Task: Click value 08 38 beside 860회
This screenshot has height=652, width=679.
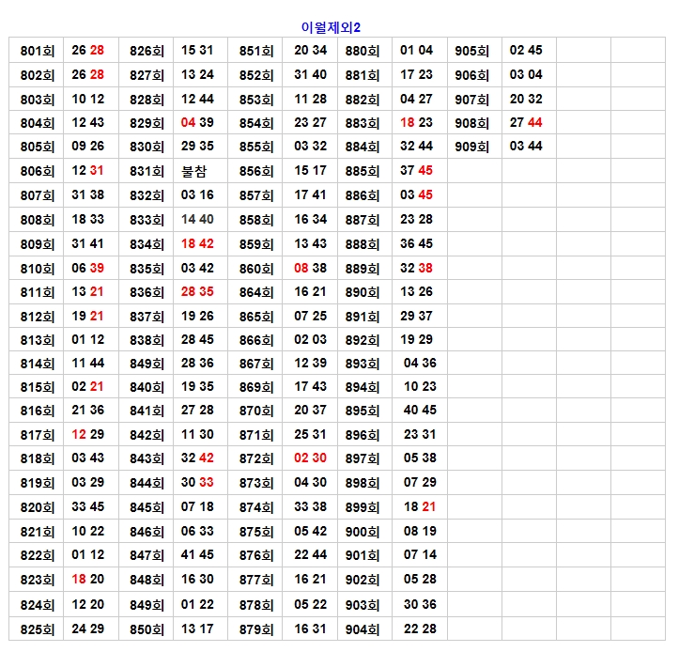Action: 310,268
